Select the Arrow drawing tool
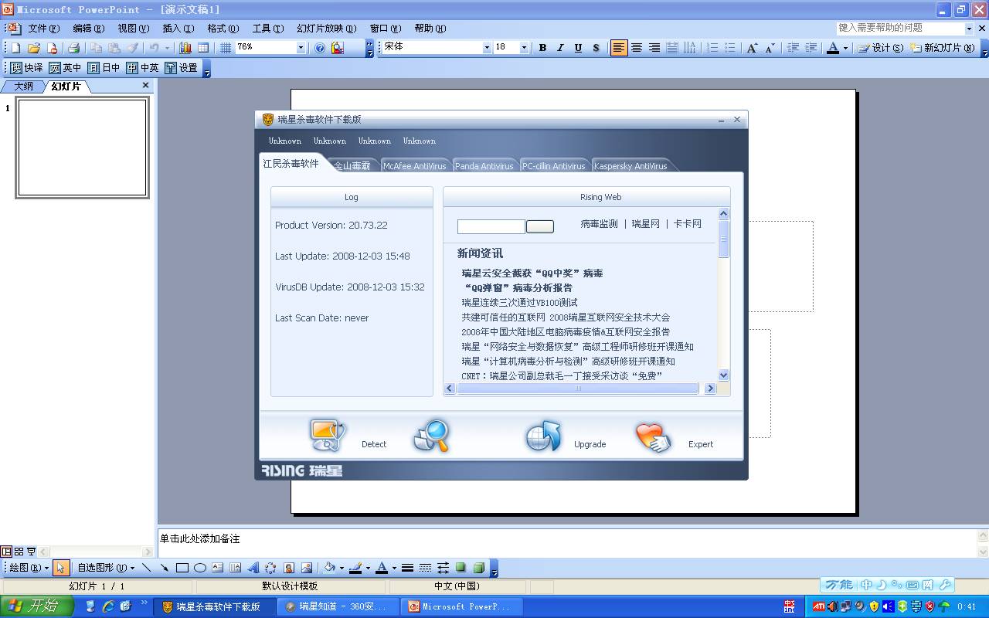Screen dimensions: 989x618 [x=164, y=568]
